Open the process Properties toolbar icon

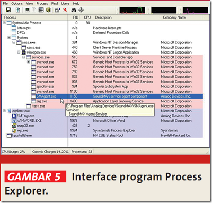click(x=57, y=10)
